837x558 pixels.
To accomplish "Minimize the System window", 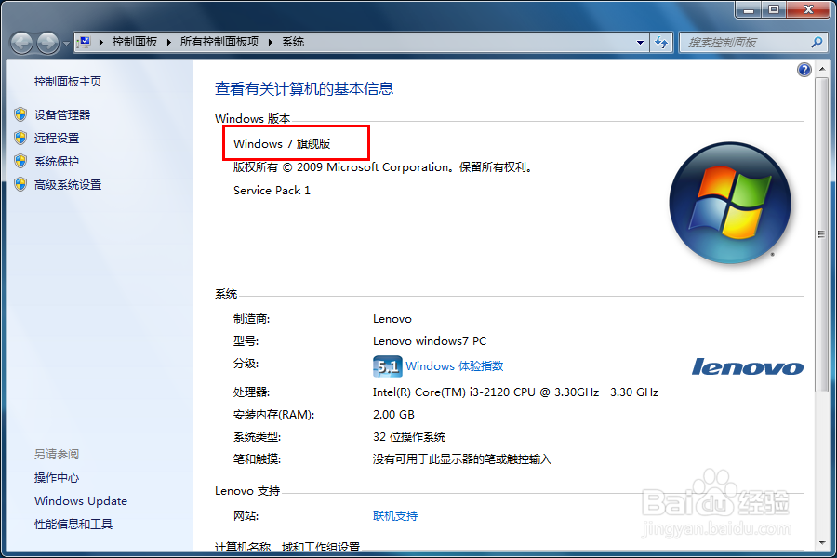I will pyautogui.click(x=750, y=9).
